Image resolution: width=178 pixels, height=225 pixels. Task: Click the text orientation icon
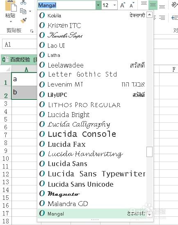(175, 5)
